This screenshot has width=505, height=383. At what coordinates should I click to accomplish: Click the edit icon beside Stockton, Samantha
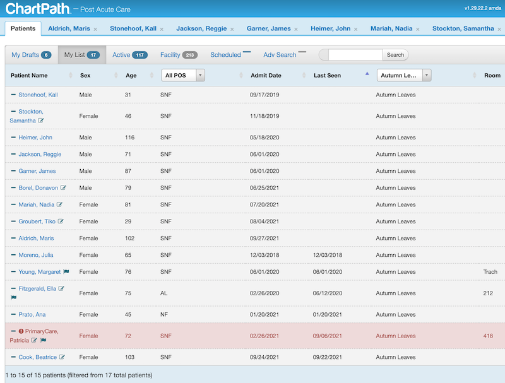(x=41, y=121)
